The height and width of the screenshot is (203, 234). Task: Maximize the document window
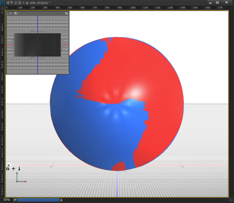point(217,2)
